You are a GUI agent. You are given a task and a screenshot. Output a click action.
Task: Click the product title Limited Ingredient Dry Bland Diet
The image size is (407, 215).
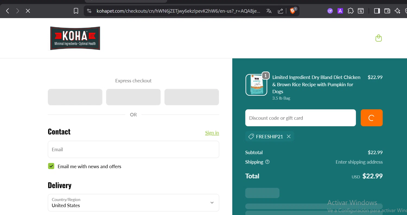[316, 84]
